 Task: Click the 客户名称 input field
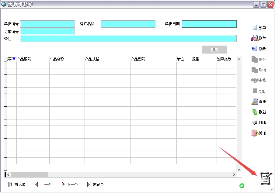click(x=128, y=24)
